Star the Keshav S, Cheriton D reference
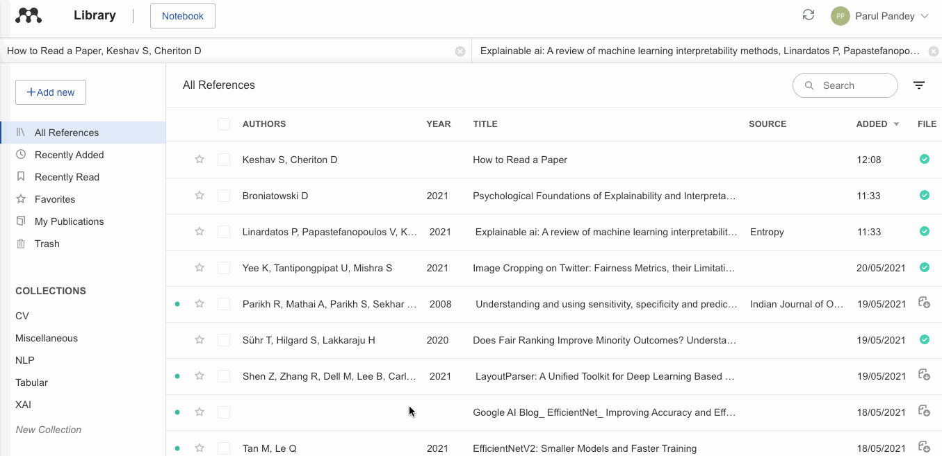The height and width of the screenshot is (456, 942). click(200, 160)
